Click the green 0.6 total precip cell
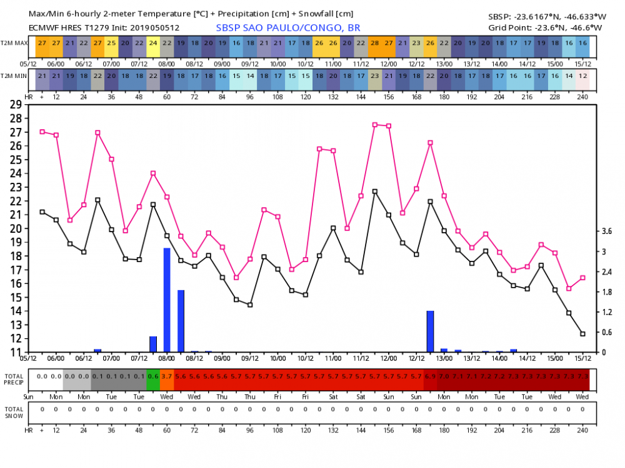 pyautogui.click(x=153, y=377)
